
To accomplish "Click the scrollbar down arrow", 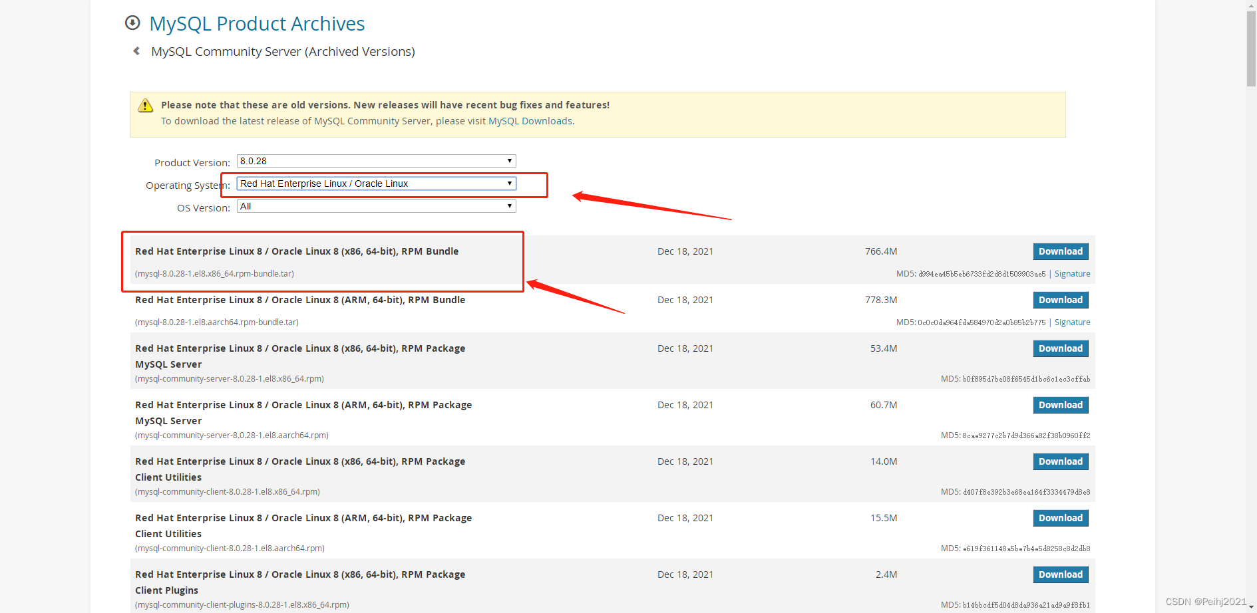I will click(x=1251, y=608).
